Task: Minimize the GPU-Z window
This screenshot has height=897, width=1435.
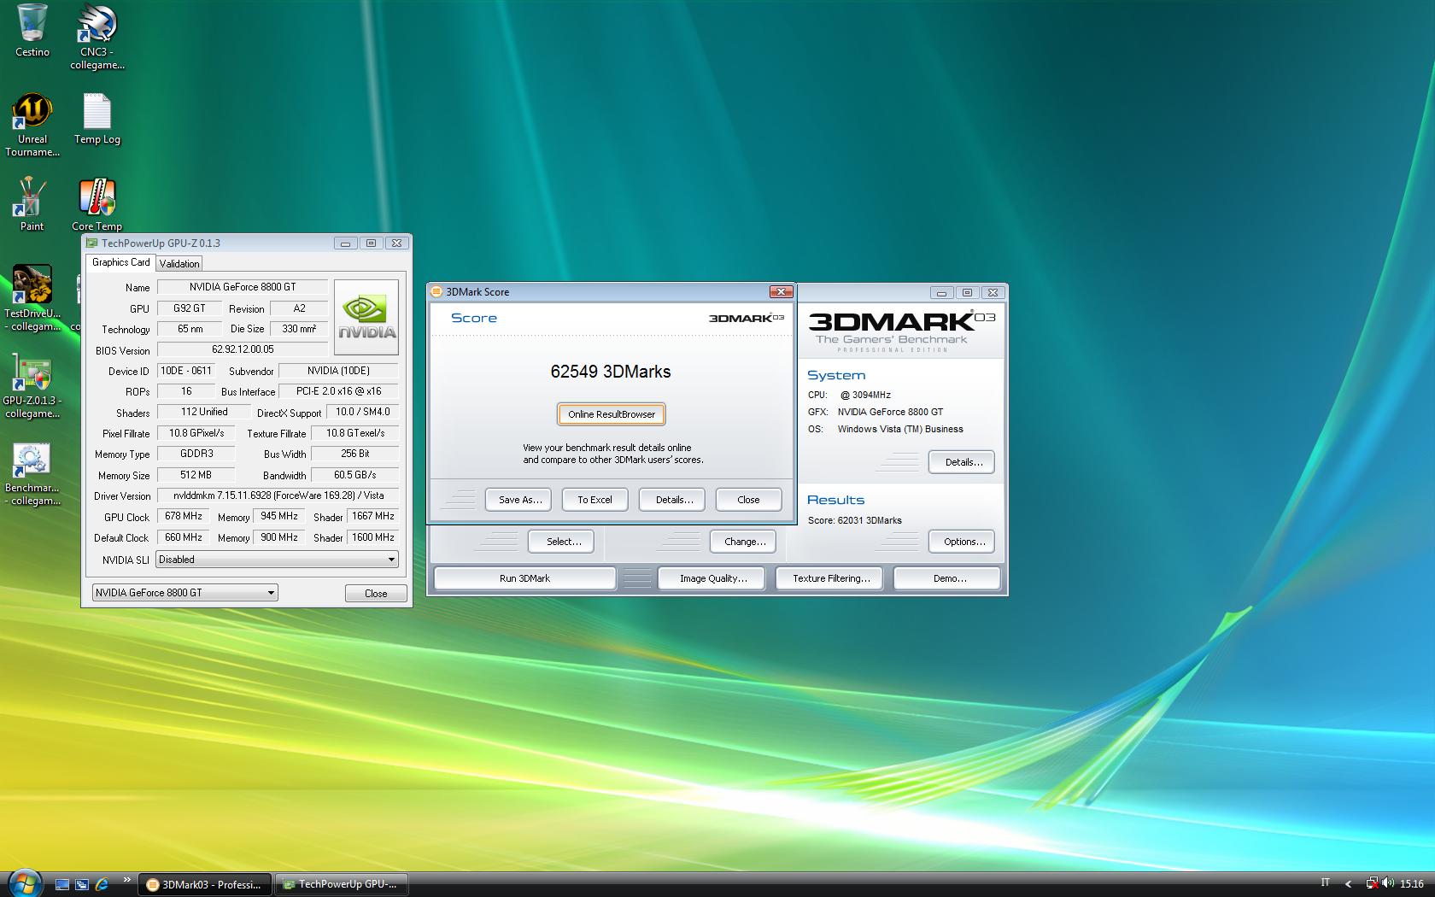Action: click(x=345, y=243)
